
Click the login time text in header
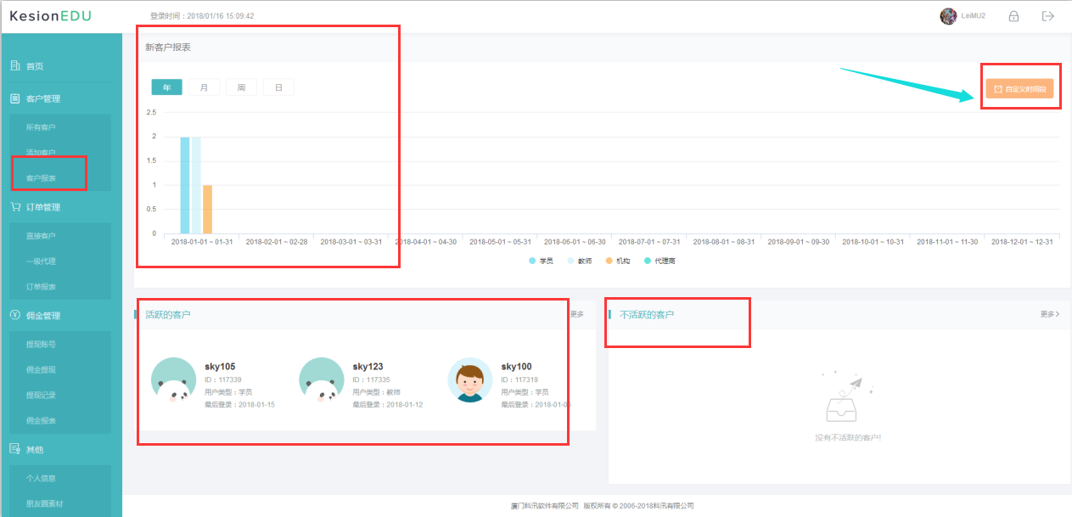(x=202, y=16)
